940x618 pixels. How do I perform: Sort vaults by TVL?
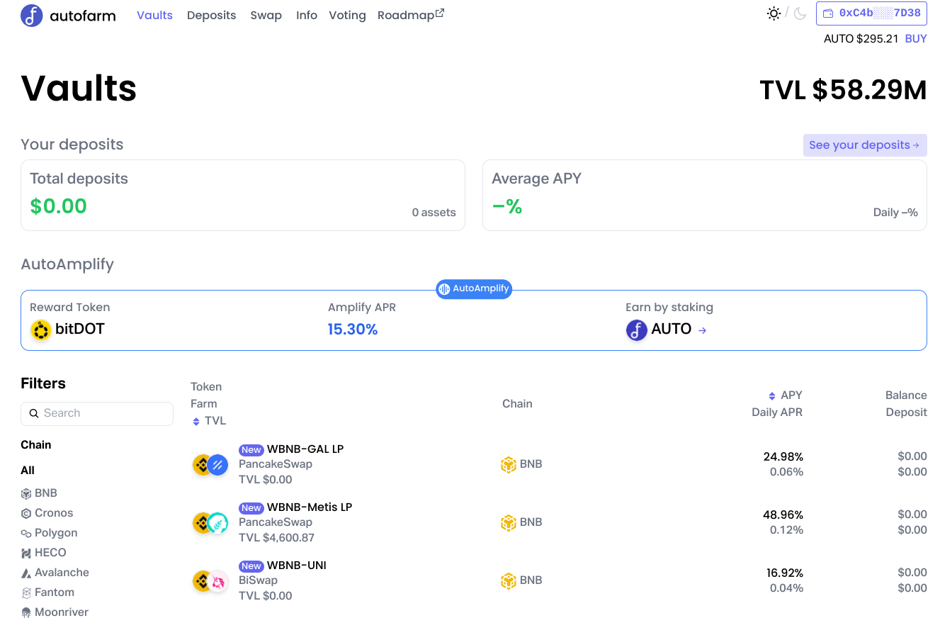pos(209,421)
